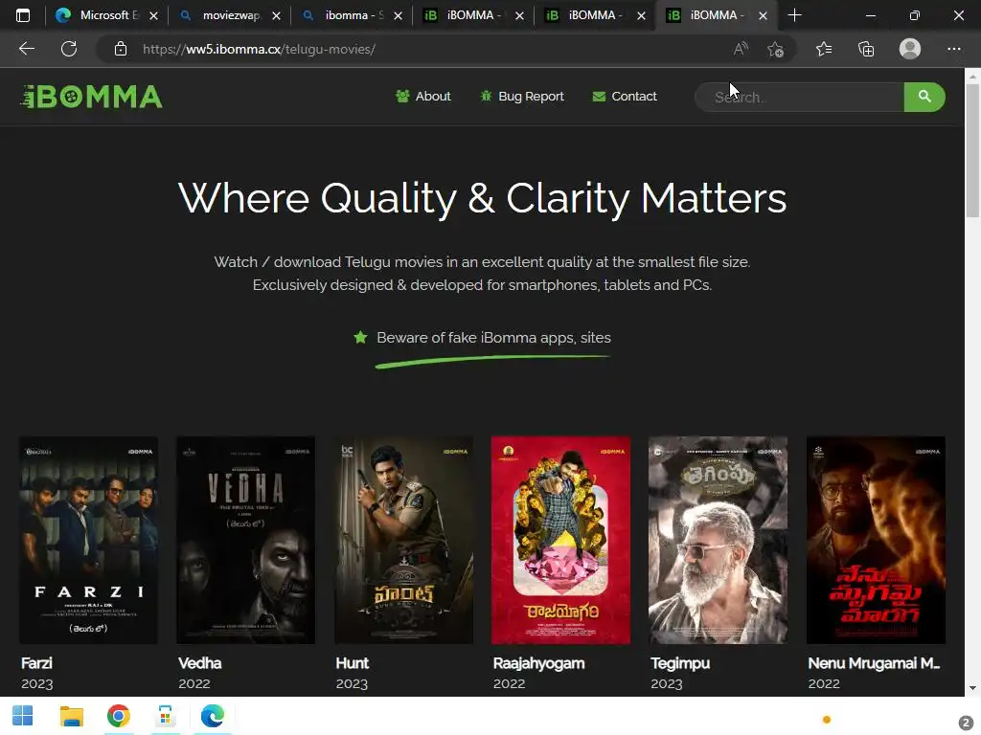The height and width of the screenshot is (735, 981).
Task: Open notification badge showing 2
Action: [966, 724]
